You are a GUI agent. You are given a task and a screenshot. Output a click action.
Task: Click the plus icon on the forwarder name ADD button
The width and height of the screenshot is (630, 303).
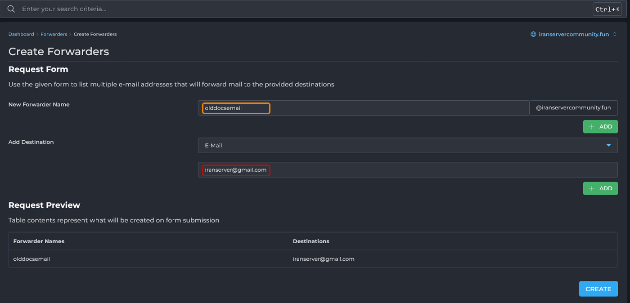point(591,127)
